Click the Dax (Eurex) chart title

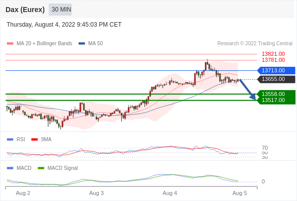point(25,10)
